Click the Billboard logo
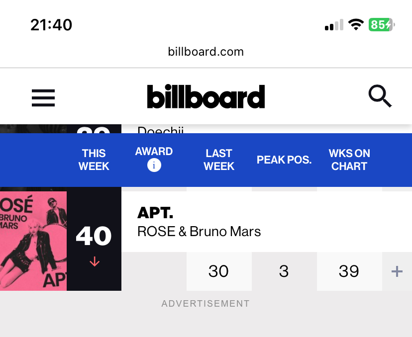The height and width of the screenshot is (337, 412). [x=206, y=96]
